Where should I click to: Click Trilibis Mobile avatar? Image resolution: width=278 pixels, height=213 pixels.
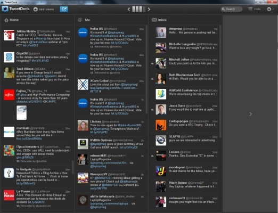[x=9, y=35]
